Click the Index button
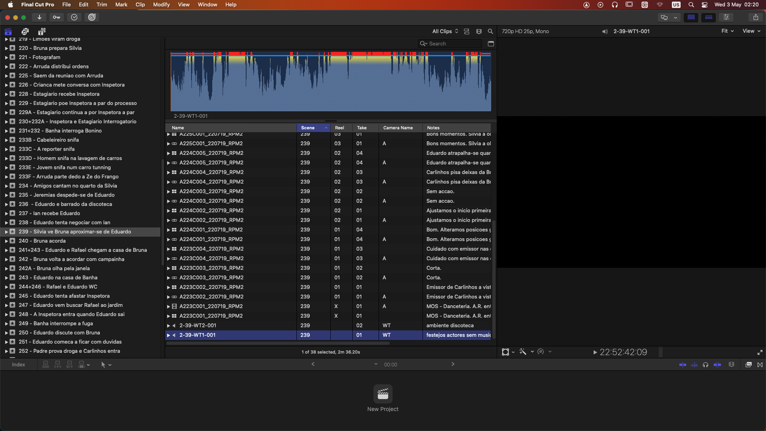The image size is (766, 431). coord(18,364)
